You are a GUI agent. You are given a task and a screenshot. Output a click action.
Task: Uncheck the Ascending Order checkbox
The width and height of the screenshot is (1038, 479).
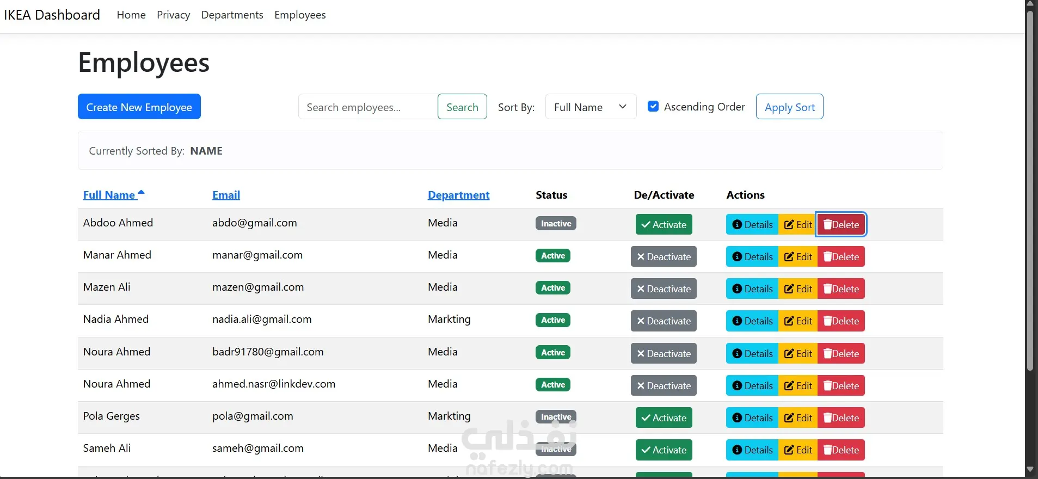coord(653,106)
